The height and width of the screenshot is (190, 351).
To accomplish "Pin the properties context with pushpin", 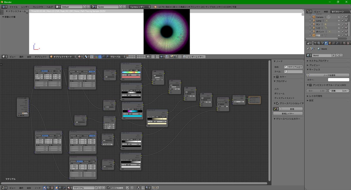I will (308, 49).
